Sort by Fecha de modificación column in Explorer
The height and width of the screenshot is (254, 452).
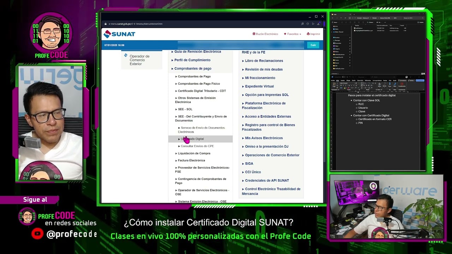click(382, 25)
